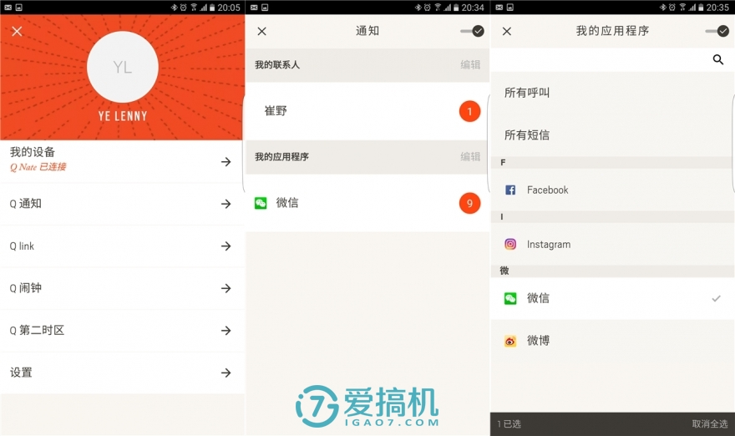The image size is (735, 436).
Task: Open the arrow next to 设置
Action: (226, 373)
